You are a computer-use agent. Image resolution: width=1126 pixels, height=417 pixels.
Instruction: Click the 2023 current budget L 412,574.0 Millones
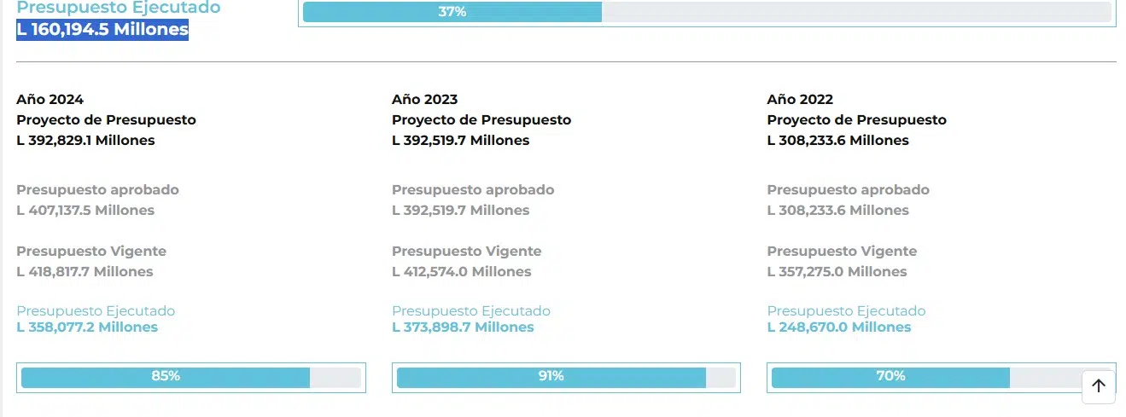pyautogui.click(x=461, y=272)
